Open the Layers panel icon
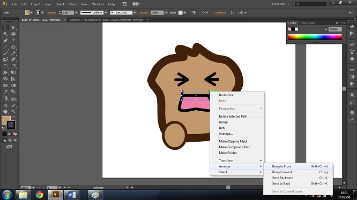This screenshot has height=200, width=357. (352, 113)
